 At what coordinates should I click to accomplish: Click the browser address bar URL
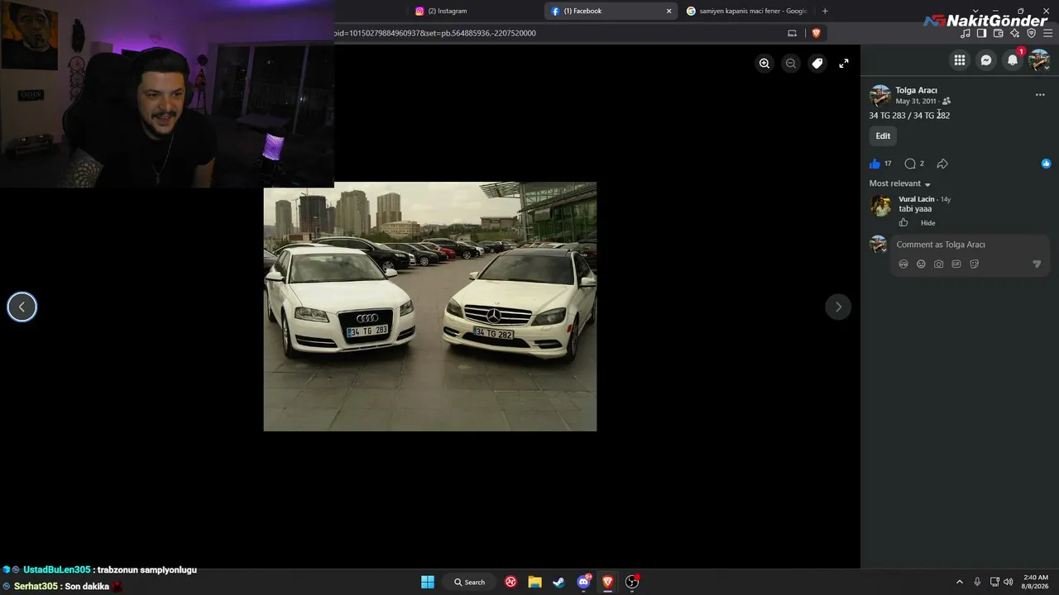click(434, 33)
